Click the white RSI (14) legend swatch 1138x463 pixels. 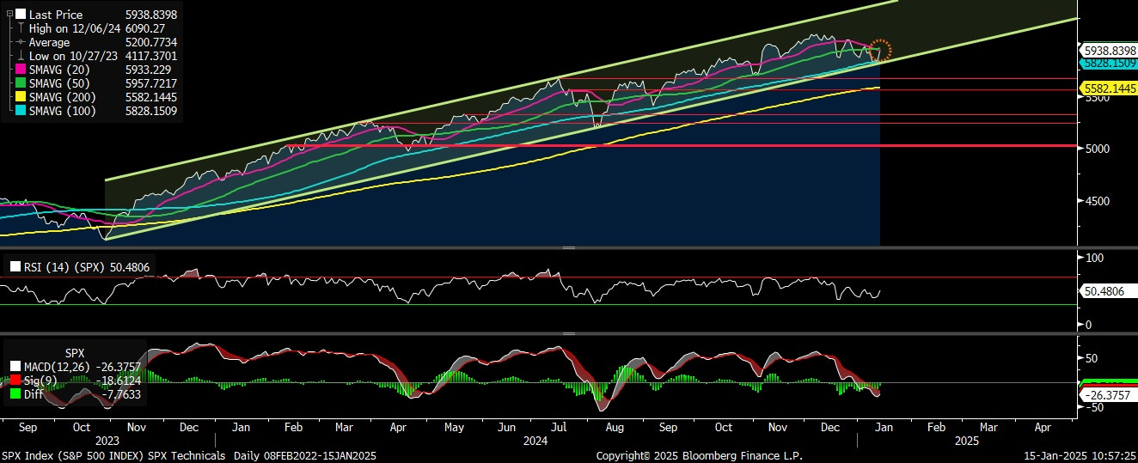(15, 267)
